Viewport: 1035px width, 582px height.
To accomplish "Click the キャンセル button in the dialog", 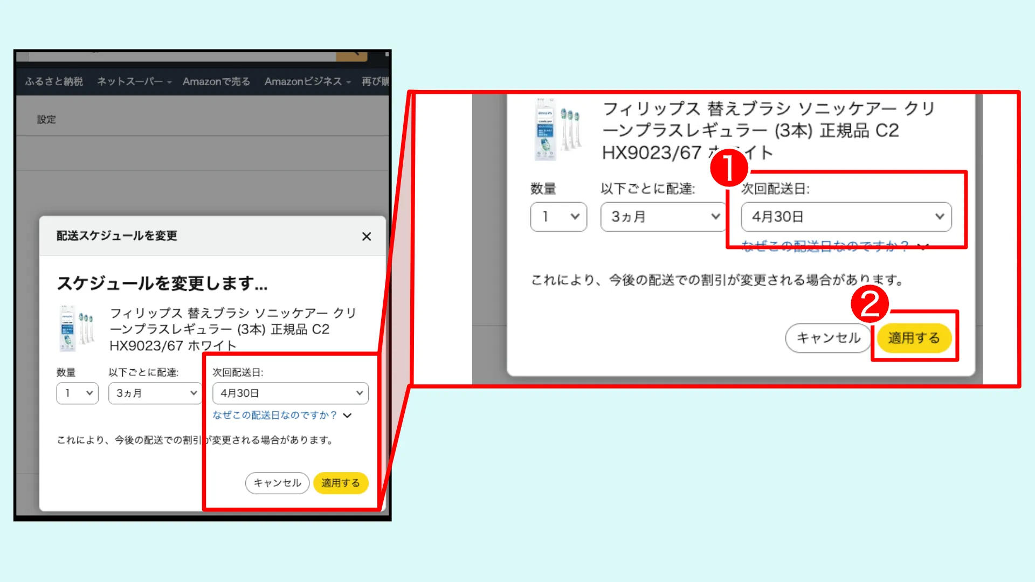I will point(277,483).
